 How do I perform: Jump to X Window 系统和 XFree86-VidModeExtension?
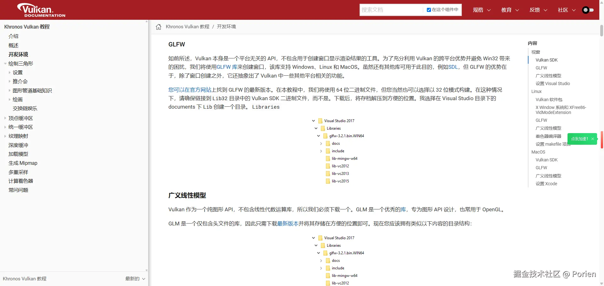561,110
